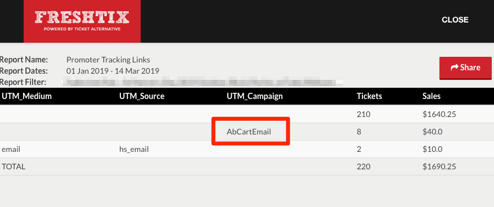Sort by UTM_Medium column header
The height and width of the screenshot is (207, 494).
click(x=27, y=96)
